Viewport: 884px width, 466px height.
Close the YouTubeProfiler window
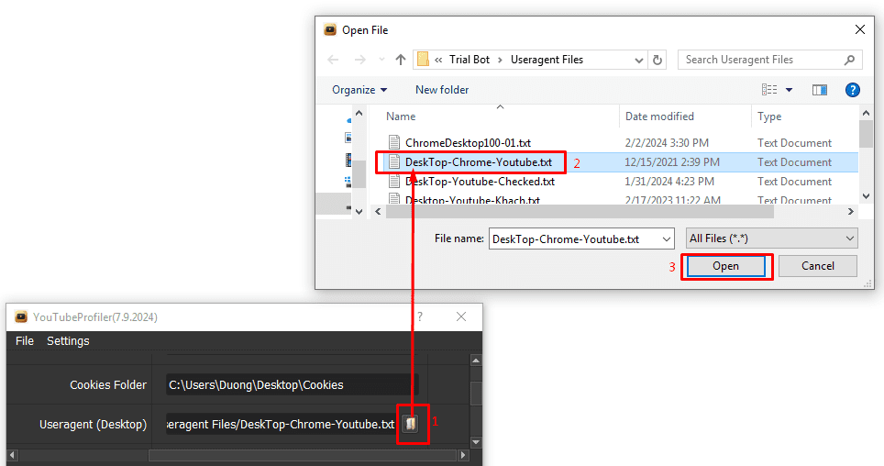click(461, 317)
